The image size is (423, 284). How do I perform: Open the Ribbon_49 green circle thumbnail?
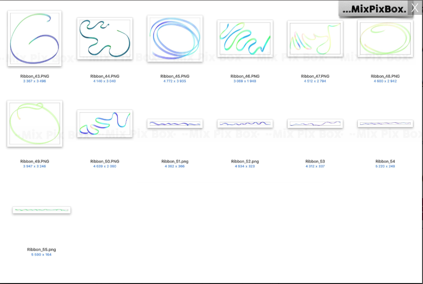(35, 123)
